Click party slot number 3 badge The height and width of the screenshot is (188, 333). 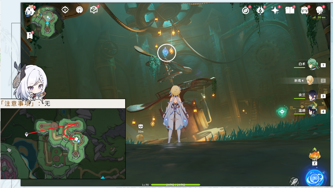[323, 96]
